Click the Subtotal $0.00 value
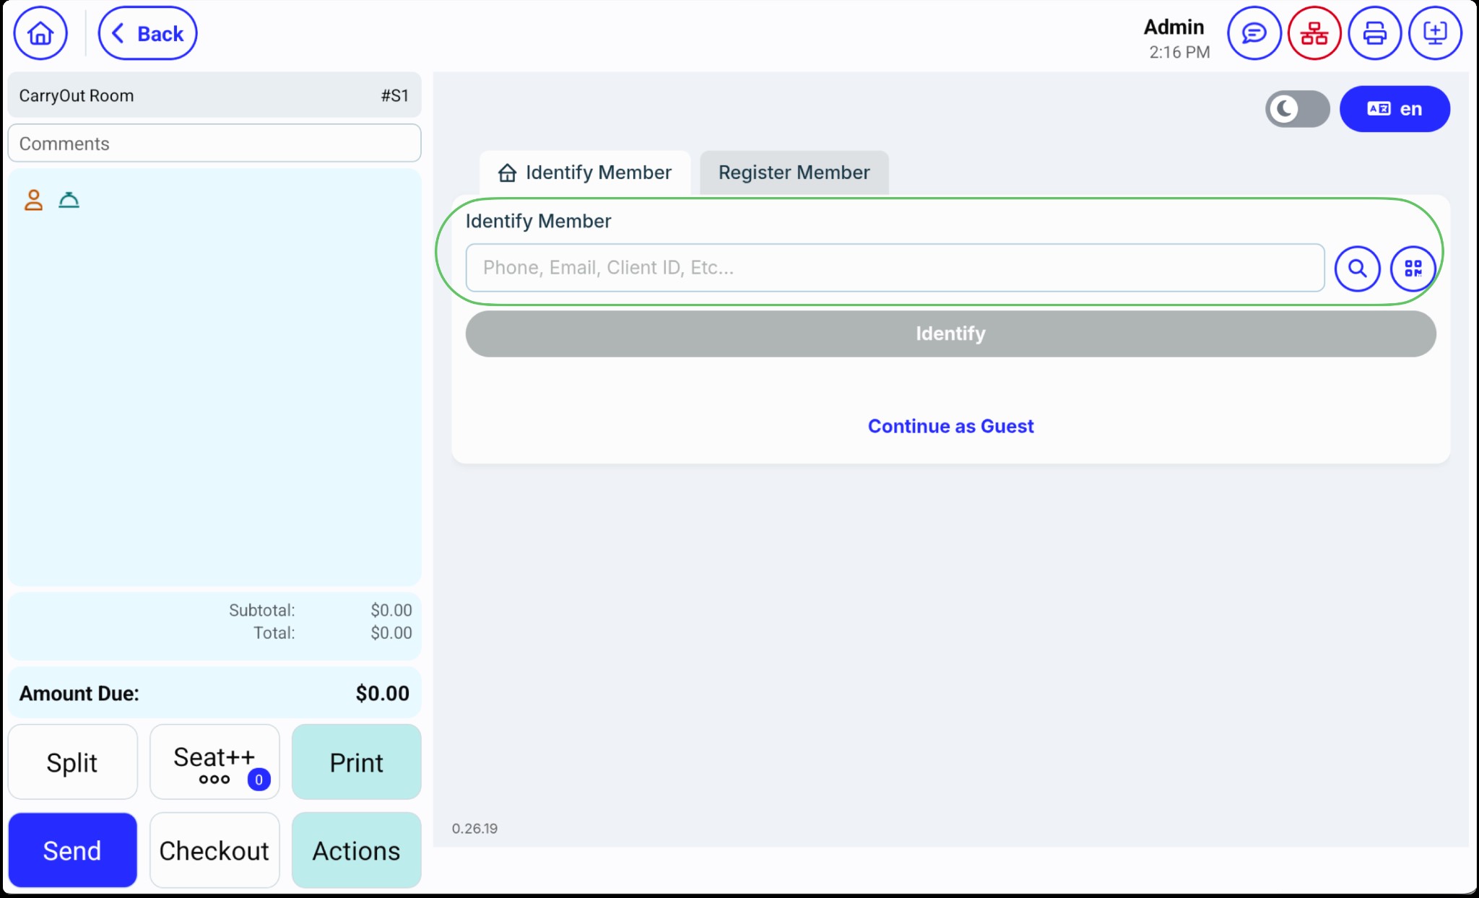Image resolution: width=1479 pixels, height=898 pixels. 391,610
